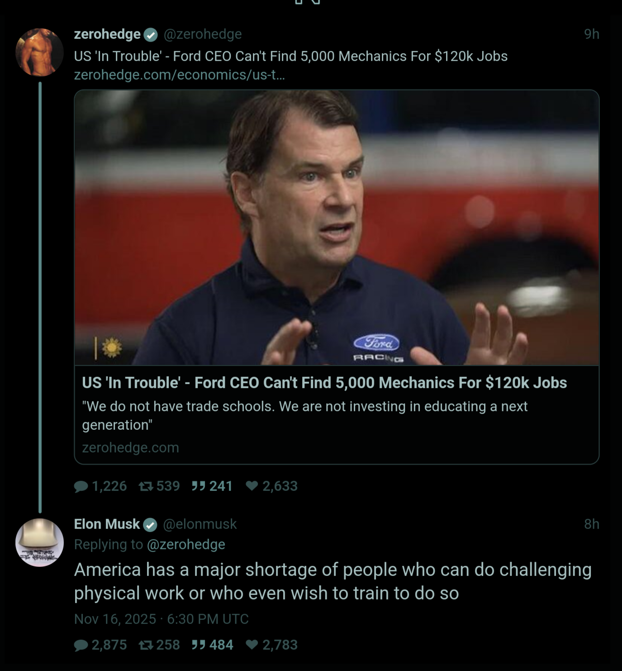Click the article card headline about Ford CEO
Viewport: 622px width, 671px height.
[324, 383]
